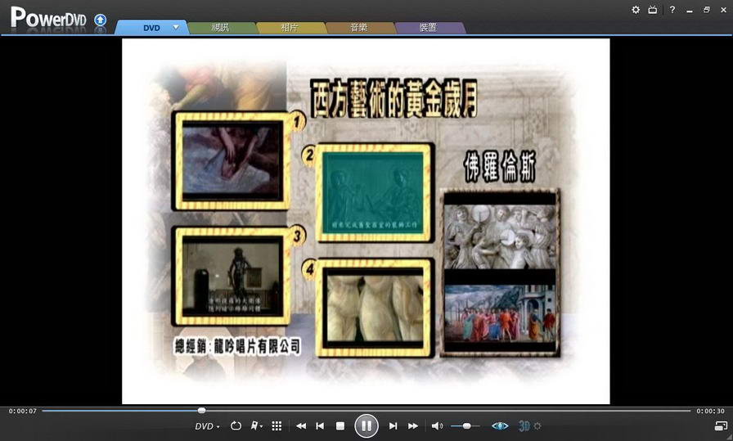Viewport: 733px width, 441px height.
Task: Click the PowerDVD upgrade arrow icon
Action: (101, 19)
